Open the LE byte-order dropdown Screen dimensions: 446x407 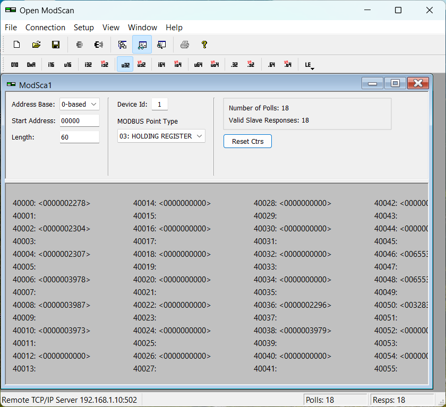tap(309, 65)
